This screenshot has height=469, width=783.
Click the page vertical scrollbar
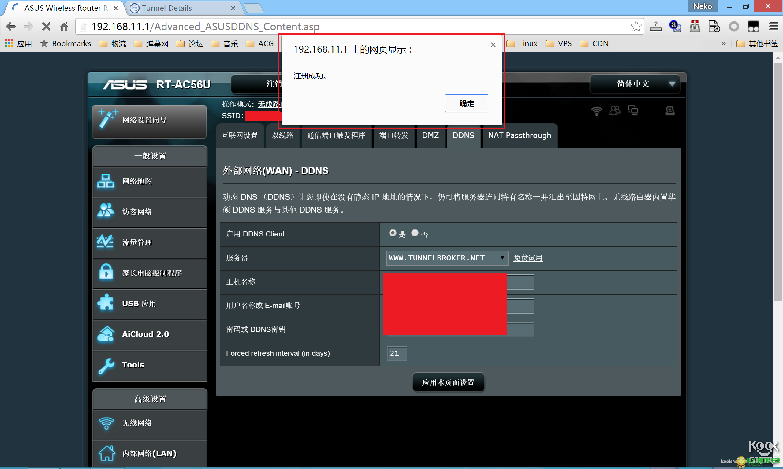click(777, 182)
